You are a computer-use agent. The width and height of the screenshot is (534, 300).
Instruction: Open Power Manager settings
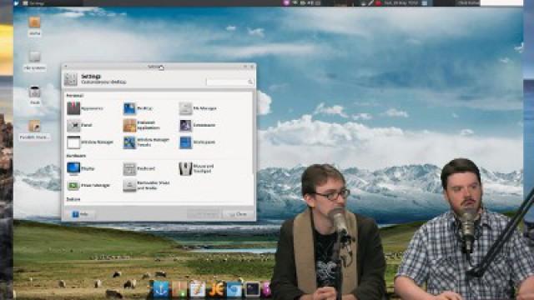click(x=88, y=185)
